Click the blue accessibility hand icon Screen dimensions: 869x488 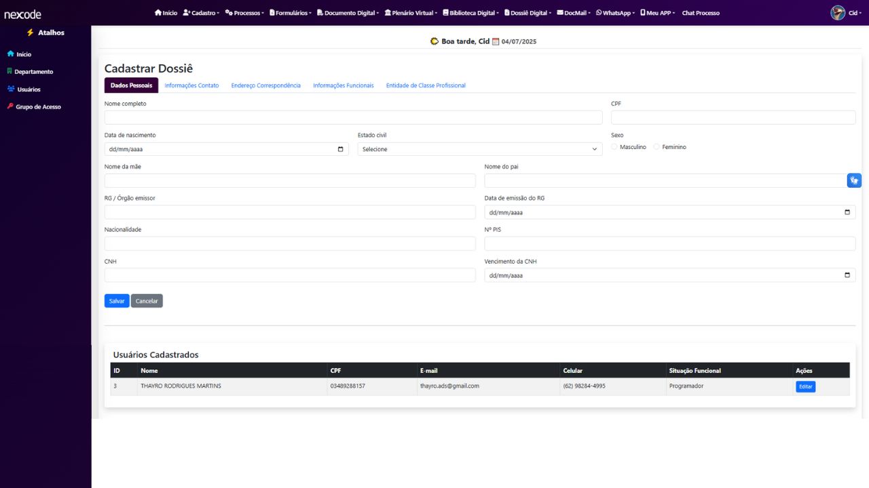pyautogui.click(x=854, y=180)
